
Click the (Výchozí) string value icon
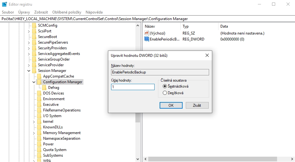pyautogui.click(x=147, y=33)
